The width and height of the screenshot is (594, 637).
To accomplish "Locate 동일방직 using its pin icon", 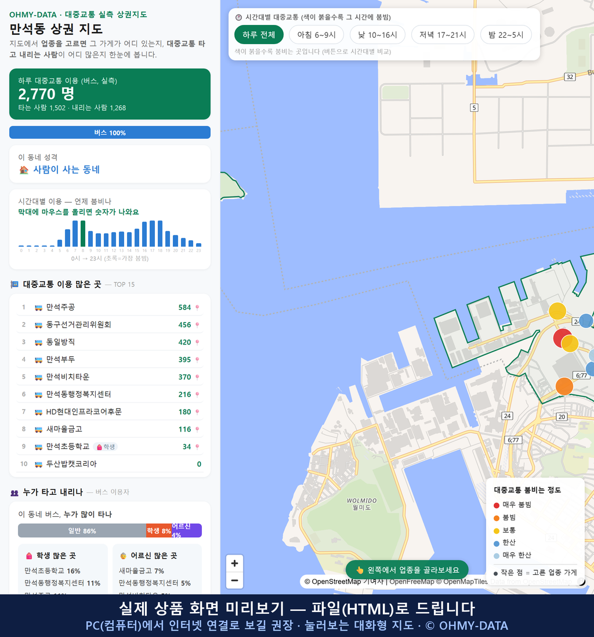I will pos(197,342).
